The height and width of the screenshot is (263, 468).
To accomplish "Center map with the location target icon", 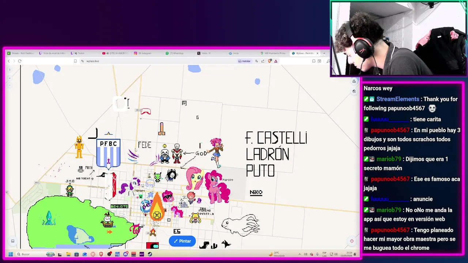I will coord(352,241).
